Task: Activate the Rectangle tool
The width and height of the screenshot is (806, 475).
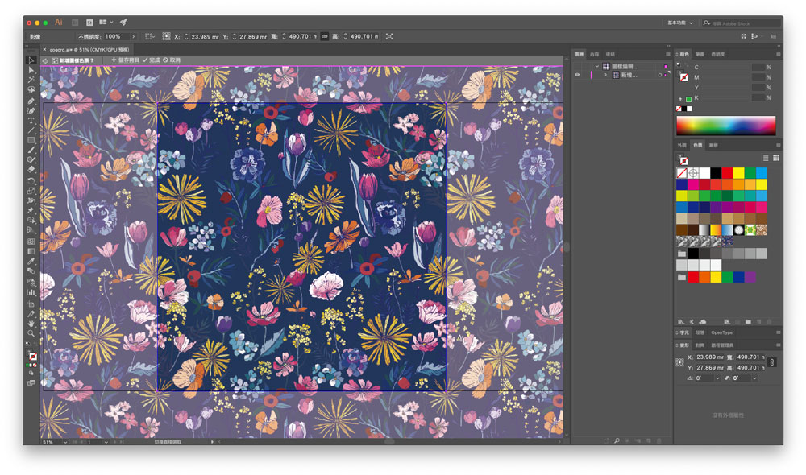Action: 31,140
